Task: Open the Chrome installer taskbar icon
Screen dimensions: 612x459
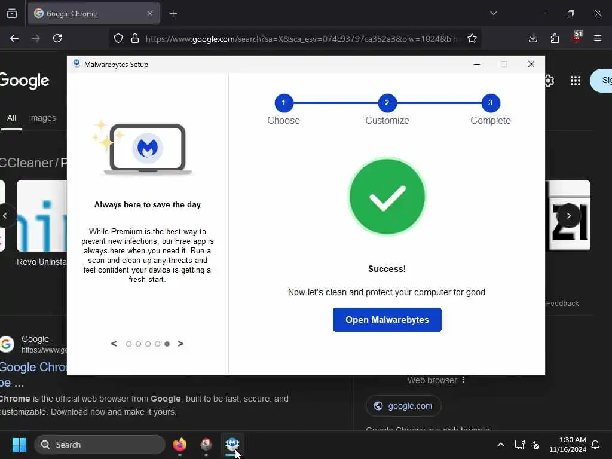Action: click(206, 445)
